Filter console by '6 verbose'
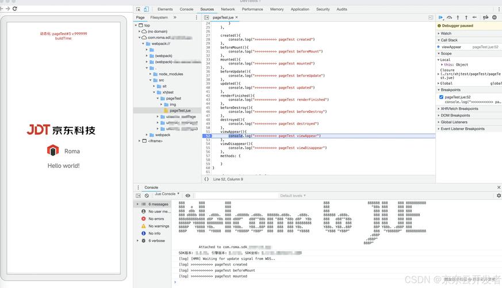Screen dimensions: 502x288 coord(153,241)
